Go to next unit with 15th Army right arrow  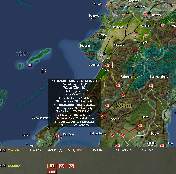click(4, 166)
